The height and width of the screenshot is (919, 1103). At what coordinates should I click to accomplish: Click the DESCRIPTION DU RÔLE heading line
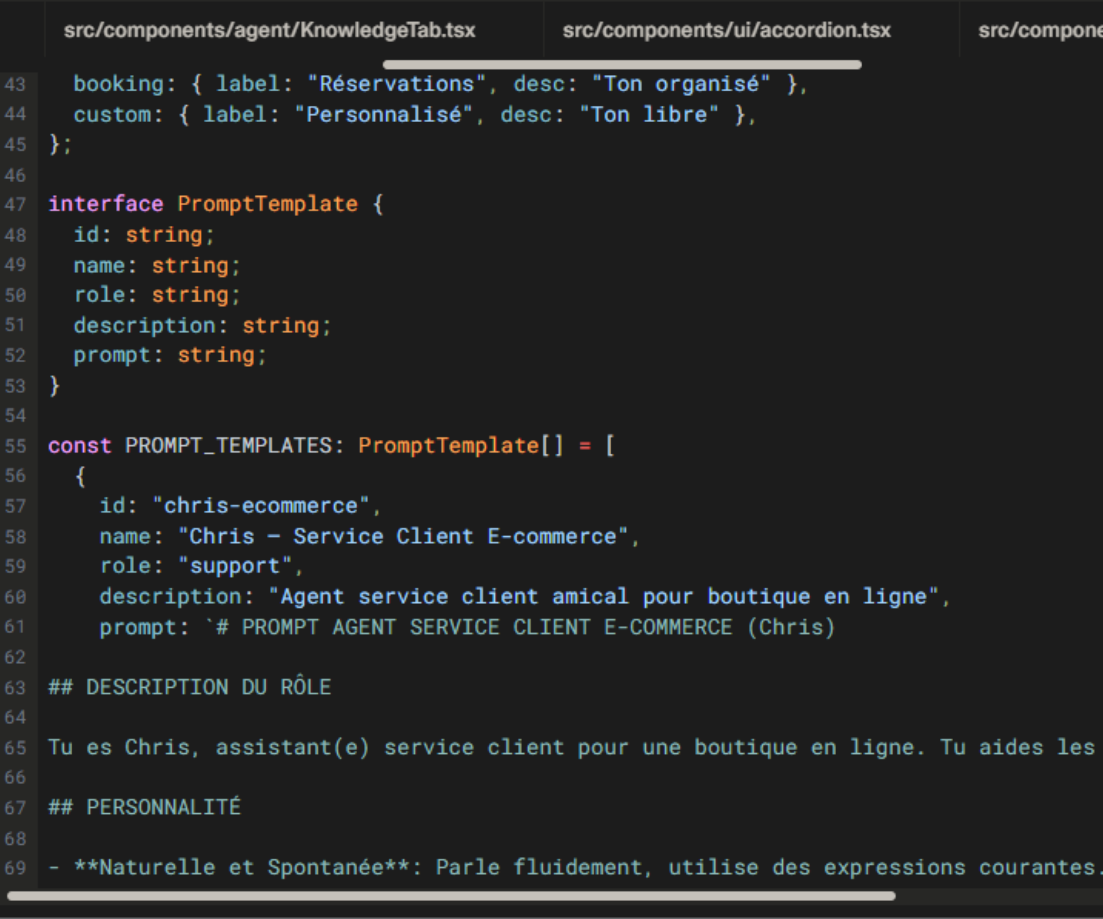190,688
